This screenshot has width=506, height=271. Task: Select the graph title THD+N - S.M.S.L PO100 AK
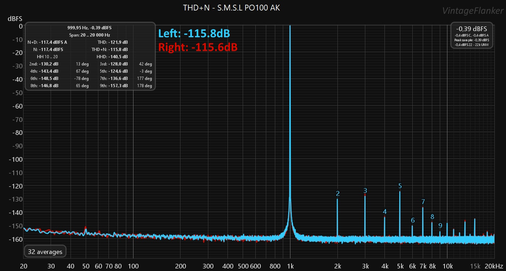coord(231,8)
